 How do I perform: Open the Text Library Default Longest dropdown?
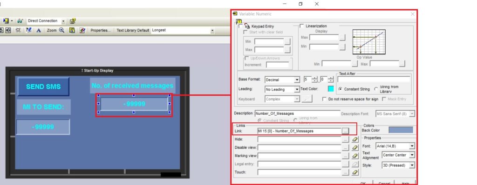[x=212, y=31]
